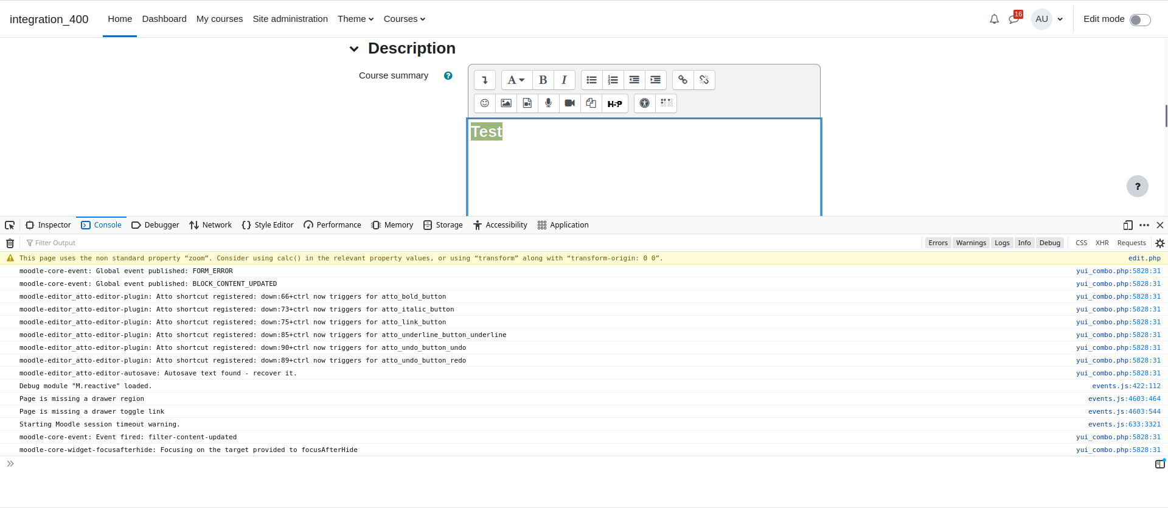This screenshot has height=508, width=1168.
Task: Open devtools more options menu
Action: pos(1144,225)
